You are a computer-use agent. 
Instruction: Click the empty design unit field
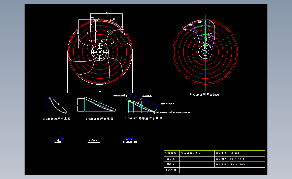click(x=222, y=170)
